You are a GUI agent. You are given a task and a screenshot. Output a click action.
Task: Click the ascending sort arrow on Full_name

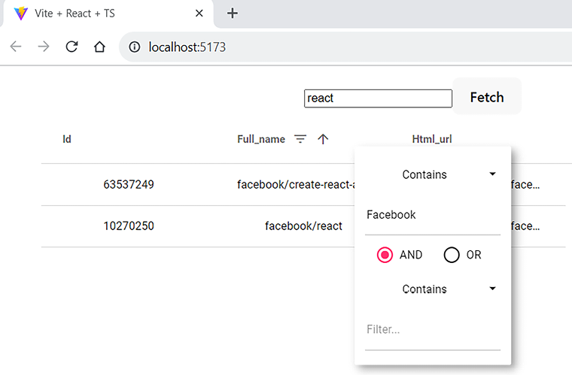[x=323, y=139]
